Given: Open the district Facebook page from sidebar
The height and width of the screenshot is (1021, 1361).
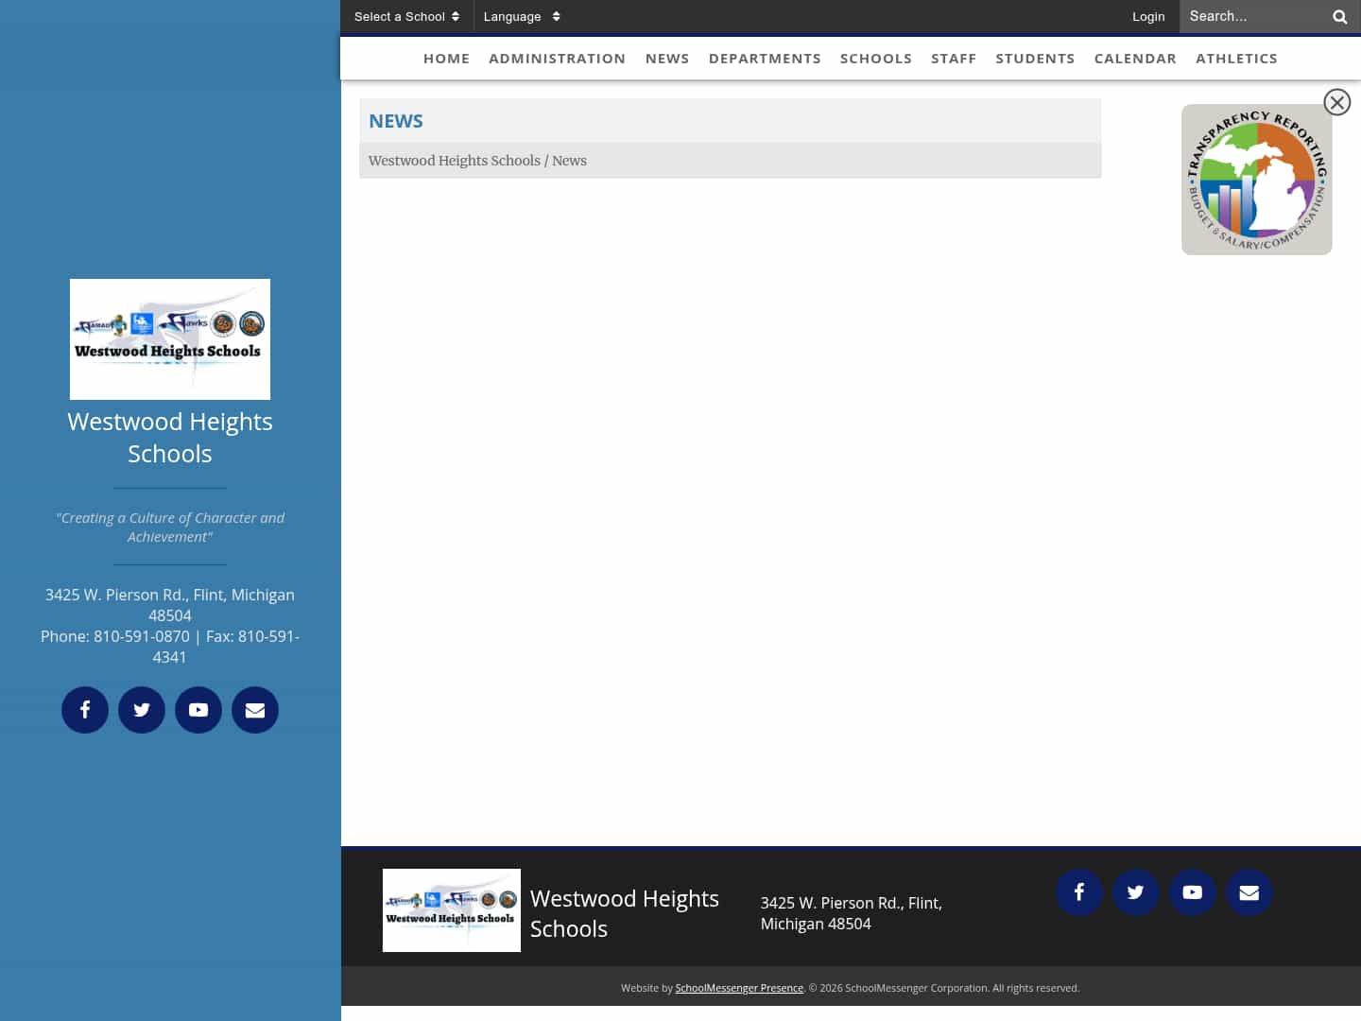Looking at the screenshot, I should click(x=85, y=710).
